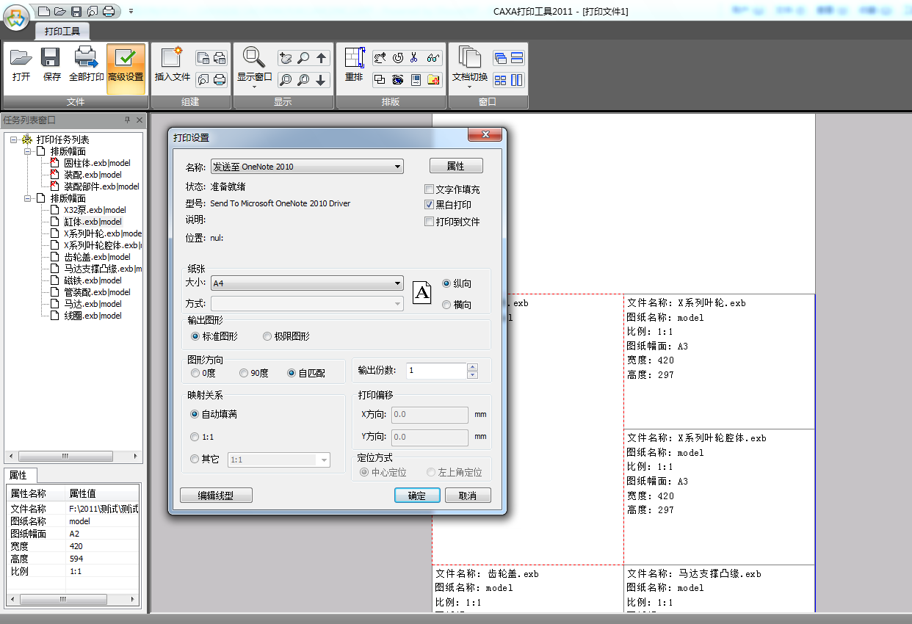Image resolution: width=912 pixels, height=624 pixels.
Task: Click the print preview icon in 组建 group
Action: point(203,79)
